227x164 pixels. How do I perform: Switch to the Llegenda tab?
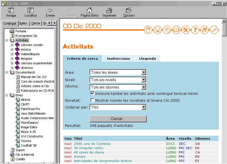click(x=147, y=59)
